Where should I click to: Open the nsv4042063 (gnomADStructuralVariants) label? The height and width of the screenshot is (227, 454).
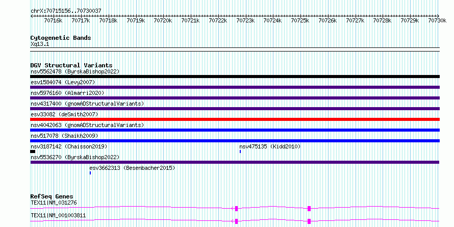point(87,125)
